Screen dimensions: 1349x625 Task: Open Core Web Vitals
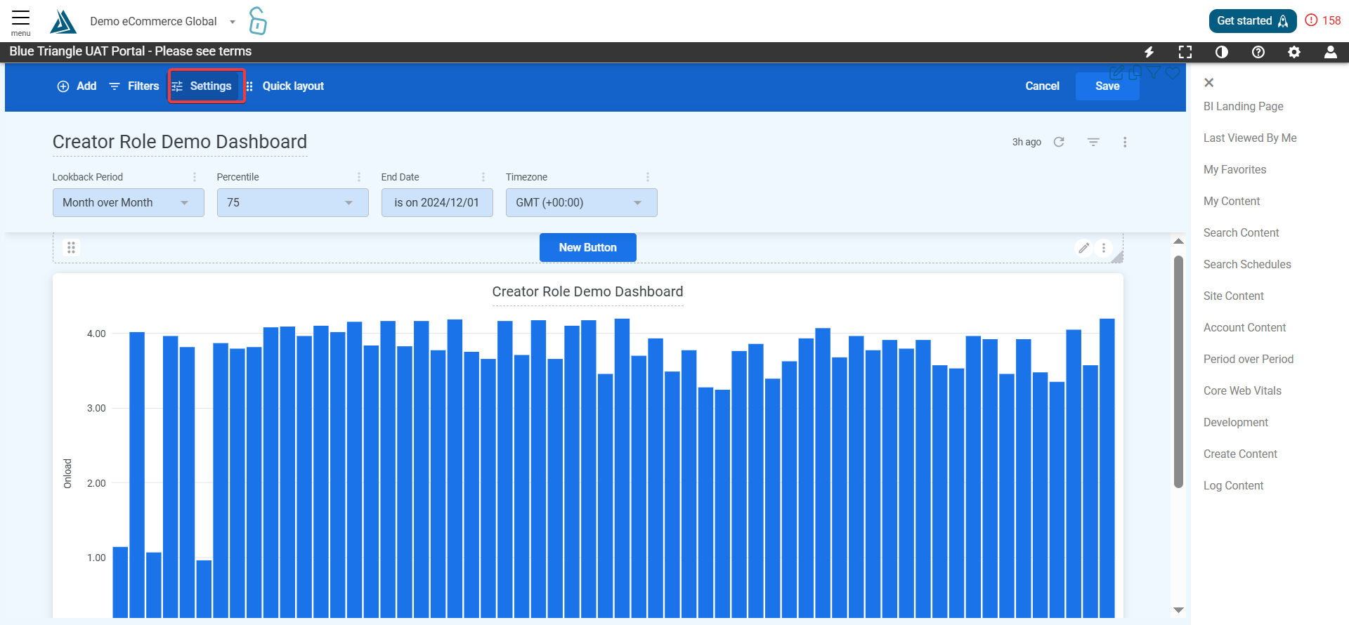click(1242, 391)
